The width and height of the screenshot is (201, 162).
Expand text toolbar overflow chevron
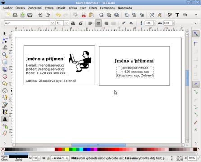195,23
